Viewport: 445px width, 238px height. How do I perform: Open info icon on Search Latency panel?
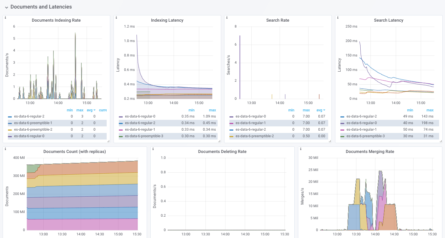(338, 17)
